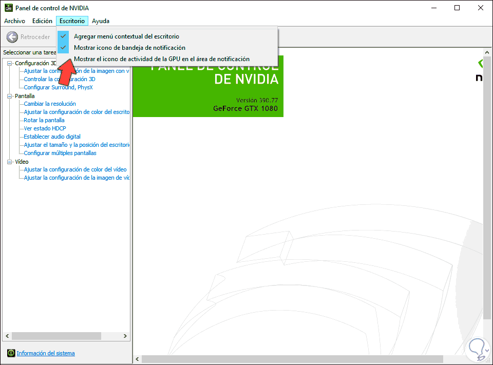
Task: Open Rotar la pantalla task
Action: 44,120
